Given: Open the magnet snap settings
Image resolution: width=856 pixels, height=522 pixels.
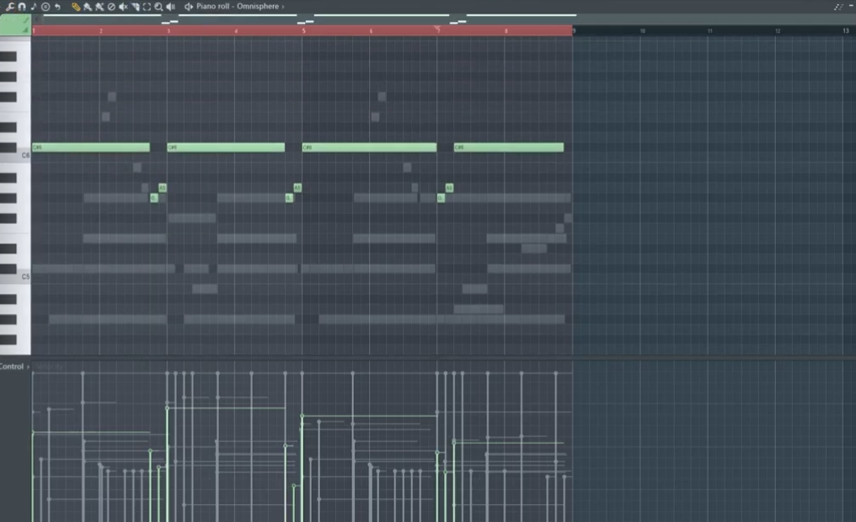Looking at the screenshot, I should pos(22,7).
